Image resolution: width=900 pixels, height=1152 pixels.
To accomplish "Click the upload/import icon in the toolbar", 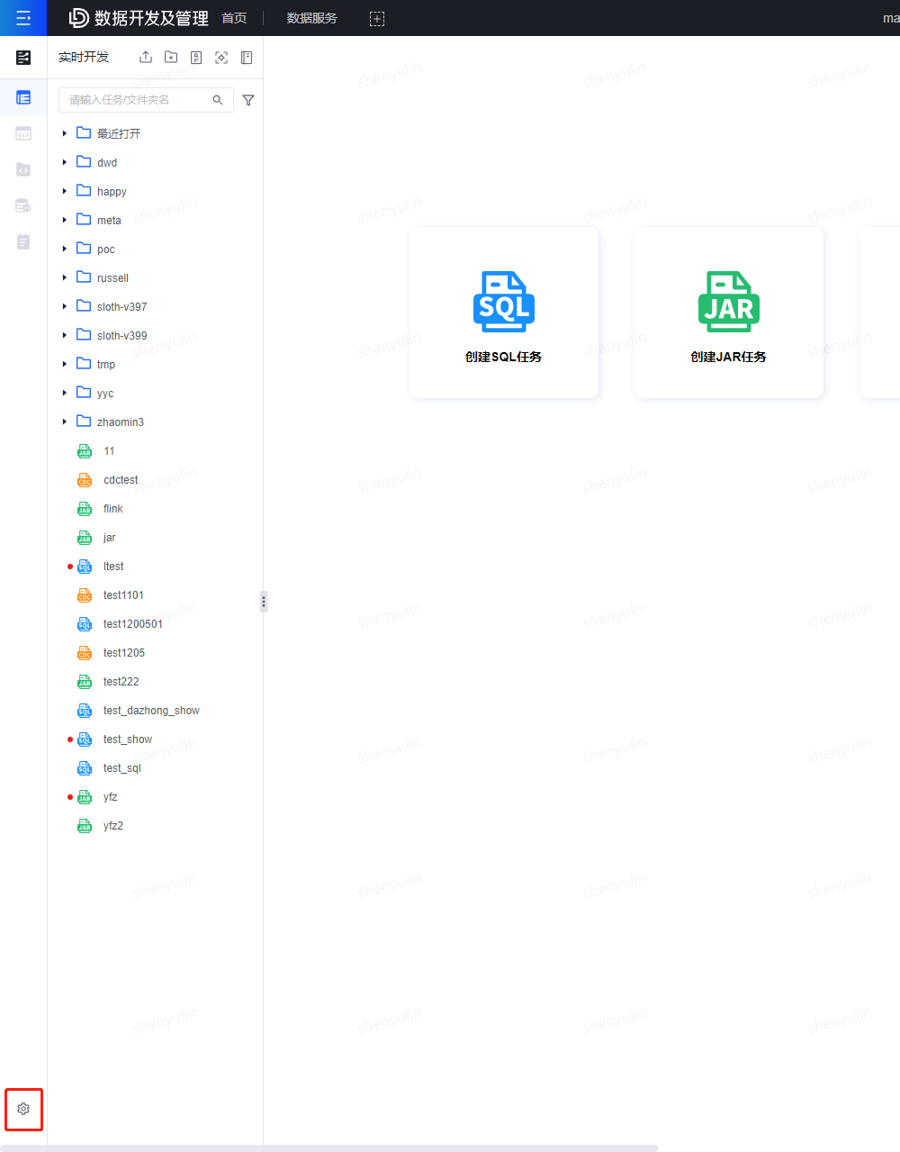I will [145, 57].
